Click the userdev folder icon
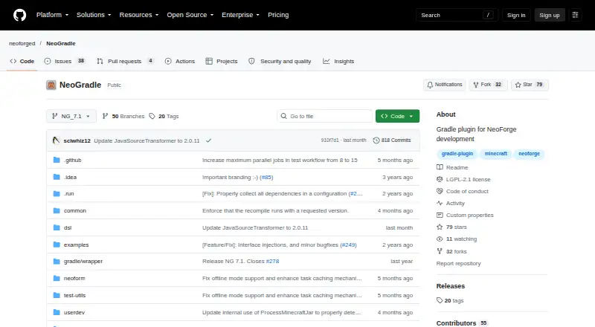Viewport: 595px width, 327px height. click(57, 312)
